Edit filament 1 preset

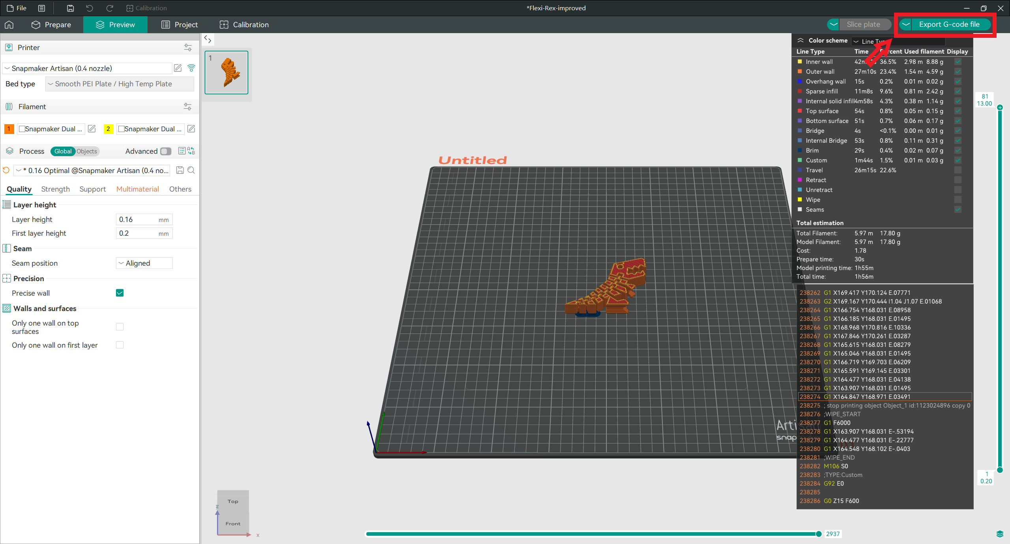pyautogui.click(x=92, y=129)
